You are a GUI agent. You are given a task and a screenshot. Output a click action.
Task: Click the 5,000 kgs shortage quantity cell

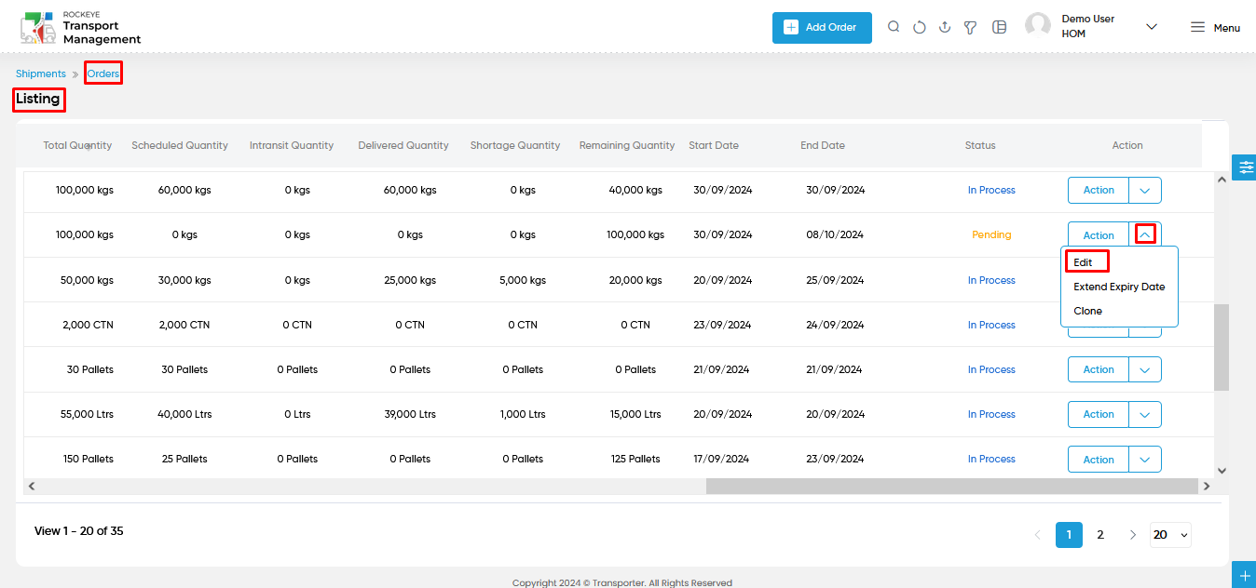(523, 280)
